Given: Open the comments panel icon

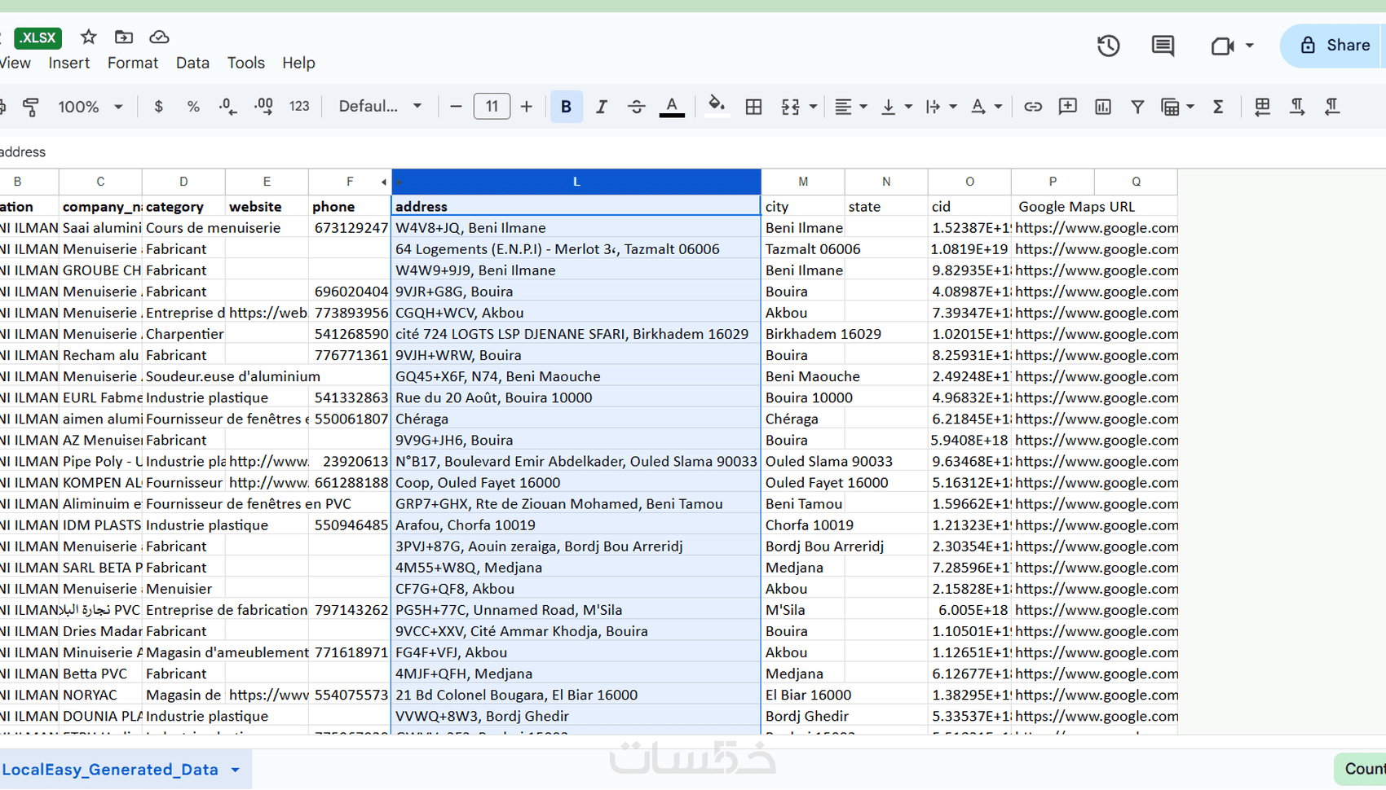Looking at the screenshot, I should pos(1163,46).
